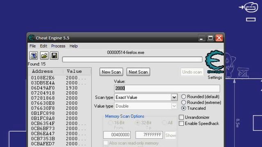
Task: Select address row 0CB6EA47
Action: (60, 134)
